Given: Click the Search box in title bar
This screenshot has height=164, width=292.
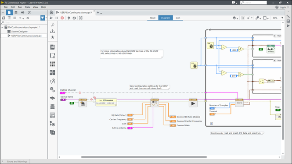Looking at the screenshot, I should pyautogui.click(x=253, y=3).
